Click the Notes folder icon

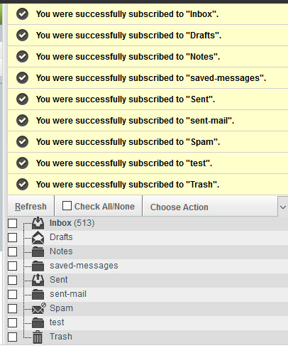click(x=38, y=251)
